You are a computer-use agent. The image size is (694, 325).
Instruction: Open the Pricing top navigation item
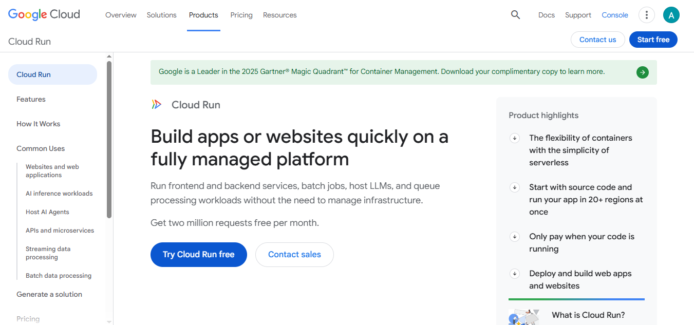click(x=241, y=15)
